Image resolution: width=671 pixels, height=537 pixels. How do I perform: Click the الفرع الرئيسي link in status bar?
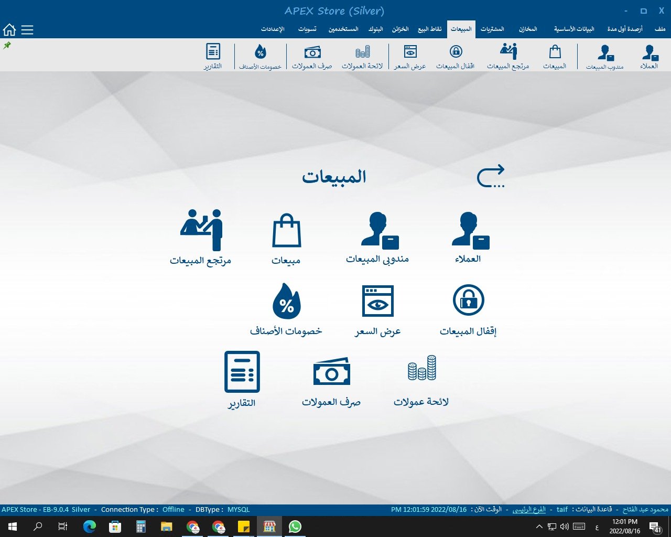pos(529,509)
